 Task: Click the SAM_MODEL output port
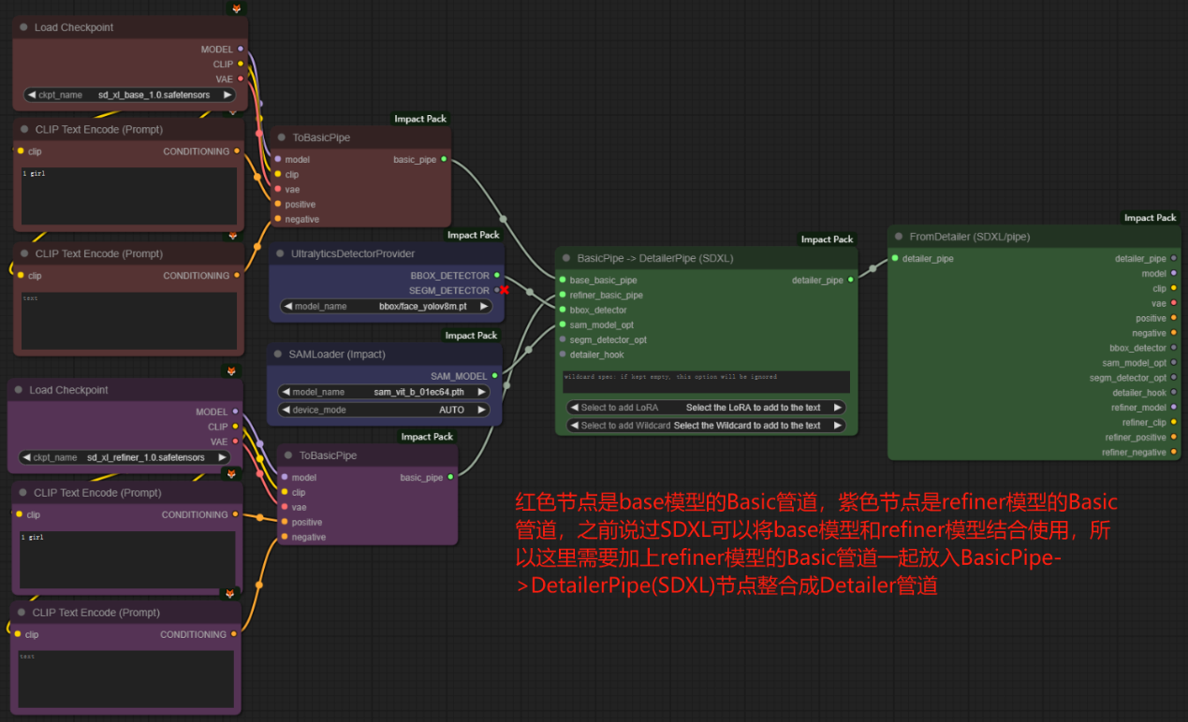(x=495, y=376)
